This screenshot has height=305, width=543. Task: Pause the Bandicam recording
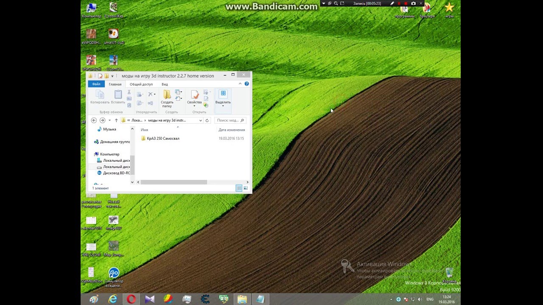[399, 3]
